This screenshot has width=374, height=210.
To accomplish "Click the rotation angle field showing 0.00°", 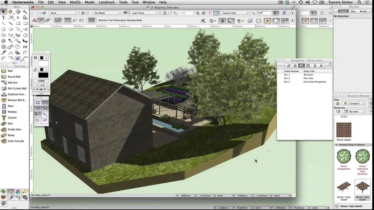I will 264,13.
